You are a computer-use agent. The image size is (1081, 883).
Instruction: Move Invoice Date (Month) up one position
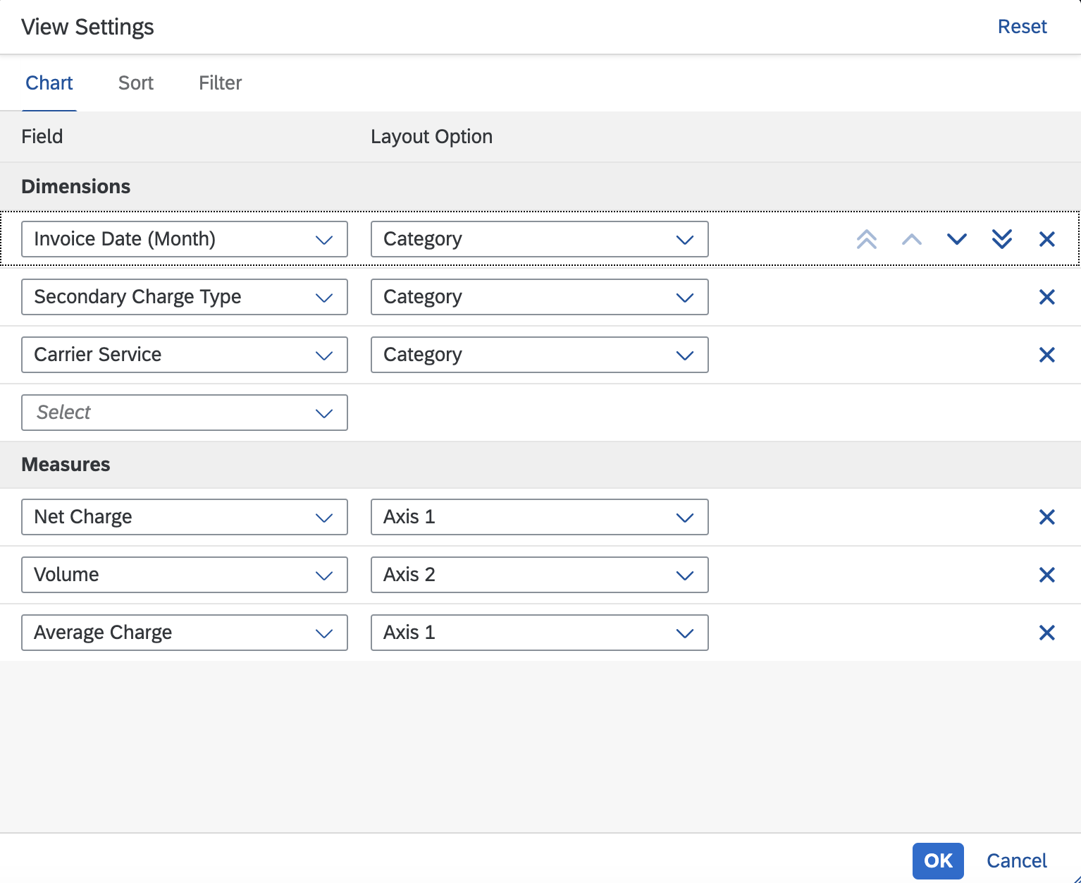(x=911, y=239)
